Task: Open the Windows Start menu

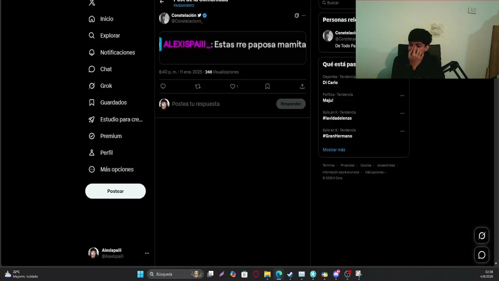Action: point(140,274)
